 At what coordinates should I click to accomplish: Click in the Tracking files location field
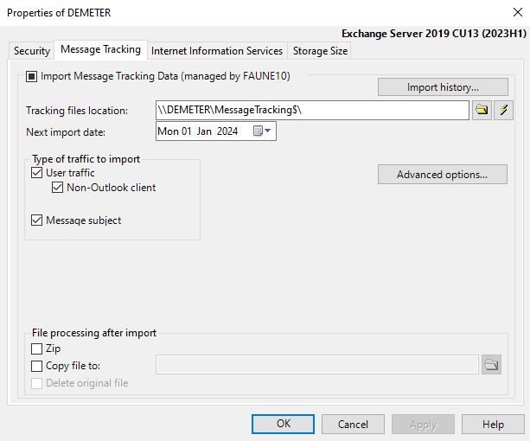click(312, 110)
